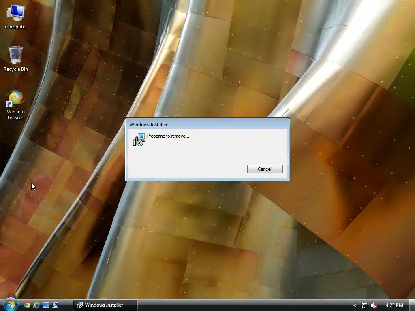The width and height of the screenshot is (415, 311).
Task: Click the 'Preparing to remove...' text
Action: click(168, 136)
